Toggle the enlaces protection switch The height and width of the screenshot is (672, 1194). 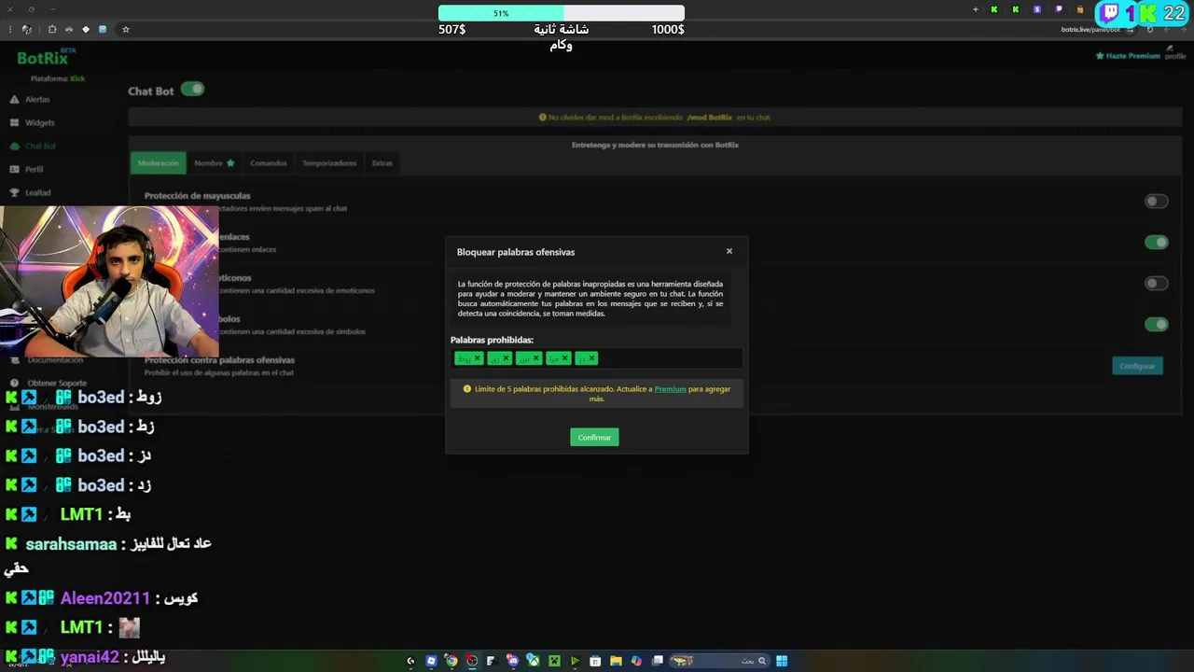pos(1157,243)
